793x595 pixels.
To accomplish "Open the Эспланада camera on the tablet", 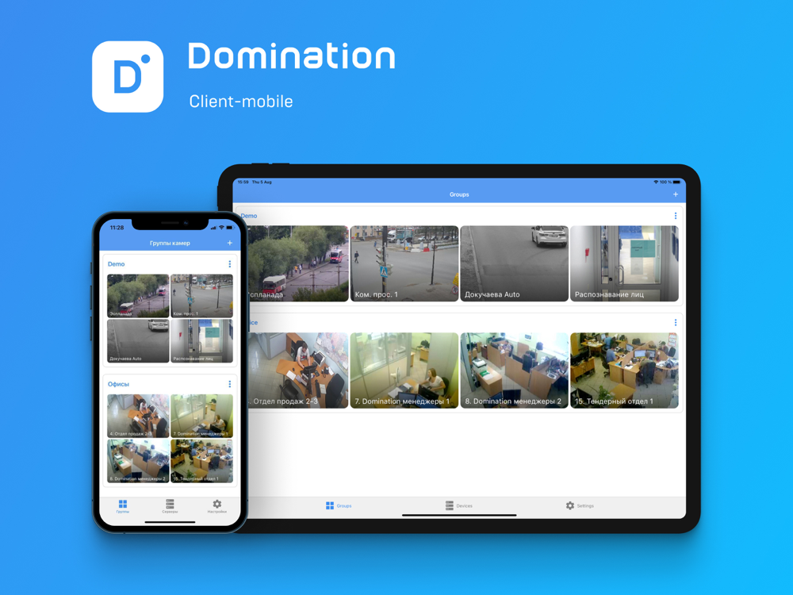I will coord(298,263).
